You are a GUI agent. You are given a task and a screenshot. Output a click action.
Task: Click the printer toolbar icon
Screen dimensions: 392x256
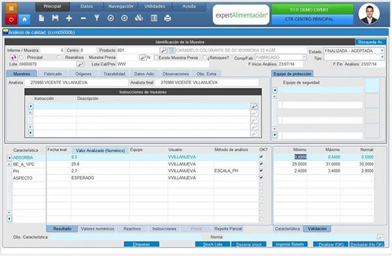(x=167, y=18)
